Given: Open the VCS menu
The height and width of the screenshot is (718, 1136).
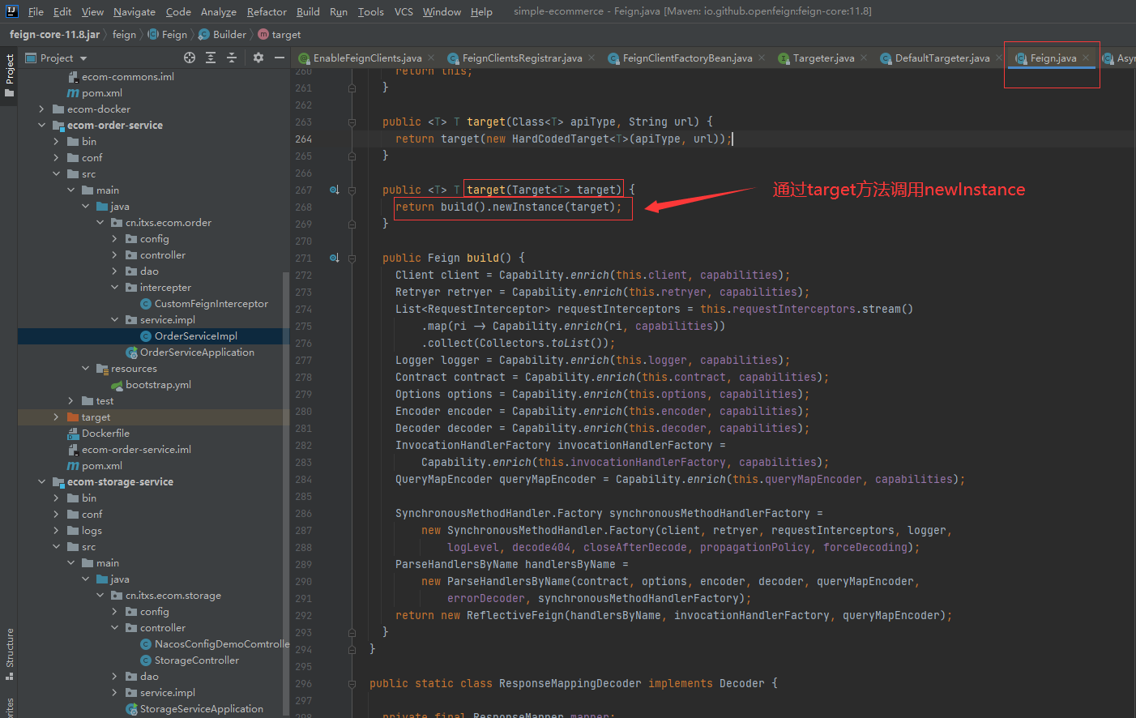Looking at the screenshot, I should tap(404, 11).
